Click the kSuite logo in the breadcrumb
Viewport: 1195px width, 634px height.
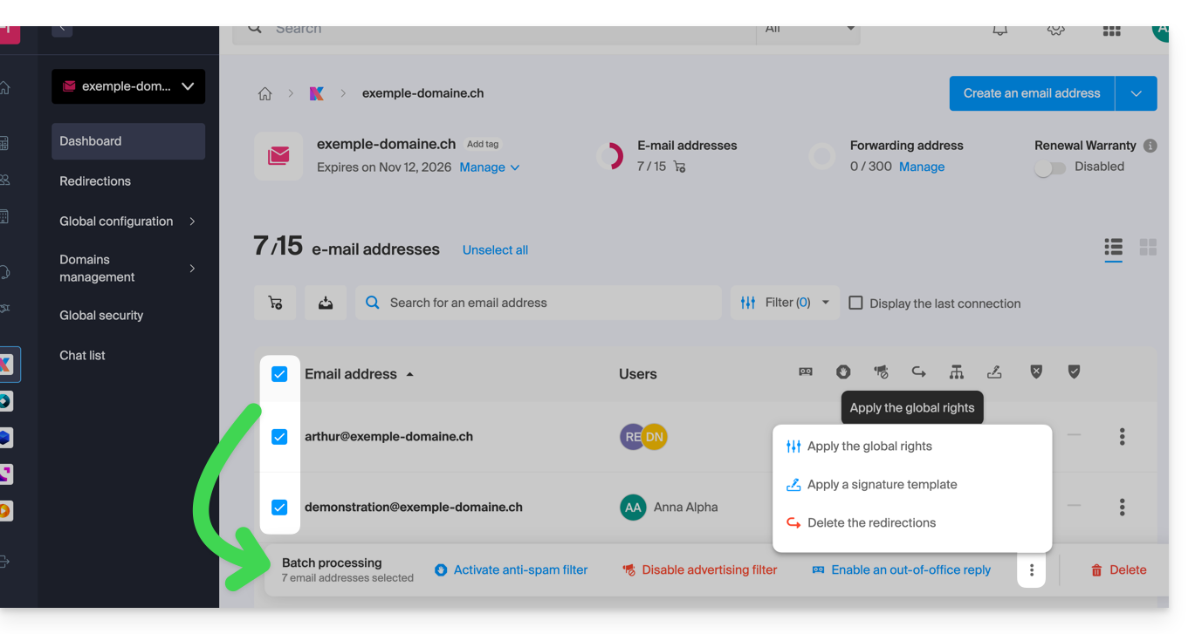(x=316, y=93)
